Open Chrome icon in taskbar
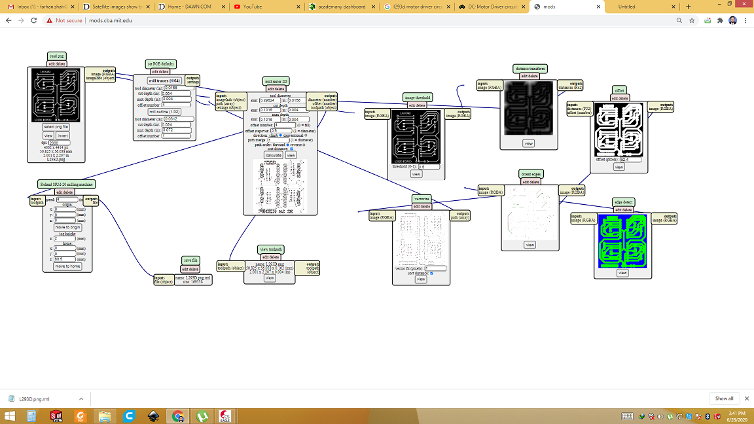The image size is (754, 424). point(177,416)
